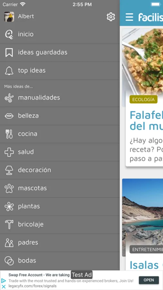Tap Albert's profile avatar
The height and width of the screenshot is (290, 163).
(9, 17)
